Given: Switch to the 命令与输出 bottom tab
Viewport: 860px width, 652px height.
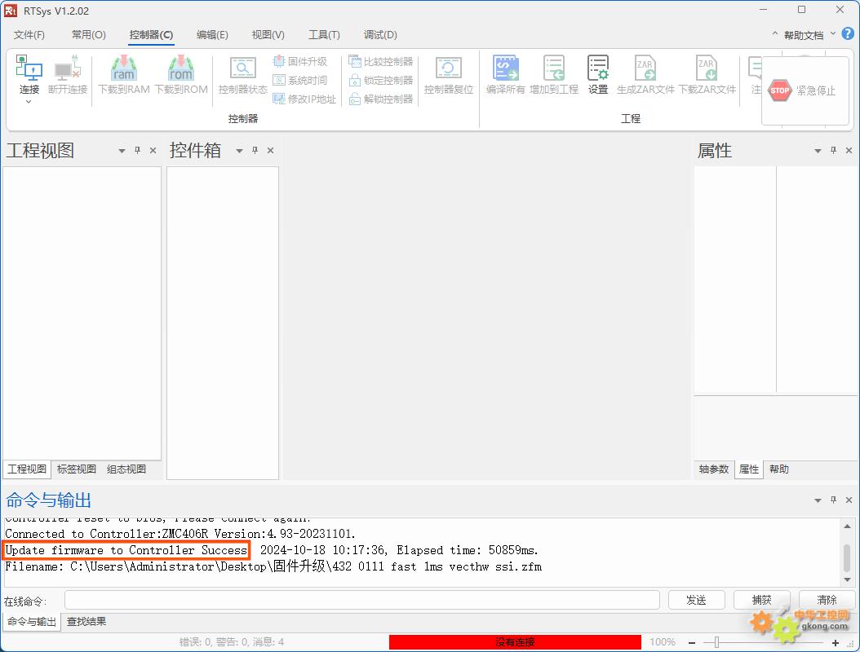Looking at the screenshot, I should pyautogui.click(x=31, y=621).
